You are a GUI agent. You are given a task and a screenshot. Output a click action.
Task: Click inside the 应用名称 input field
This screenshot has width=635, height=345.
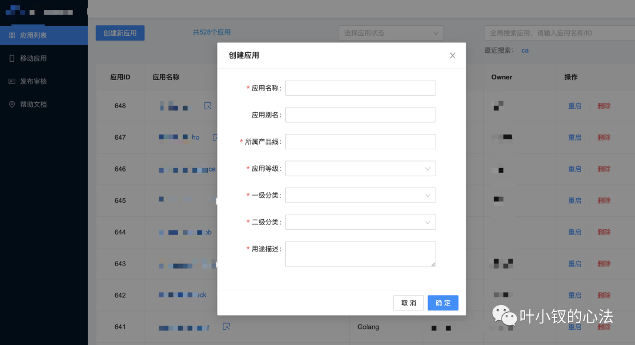[360, 88]
